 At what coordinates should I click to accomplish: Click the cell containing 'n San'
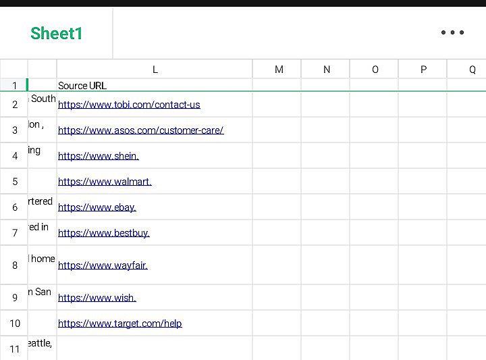pyautogui.click(x=42, y=298)
